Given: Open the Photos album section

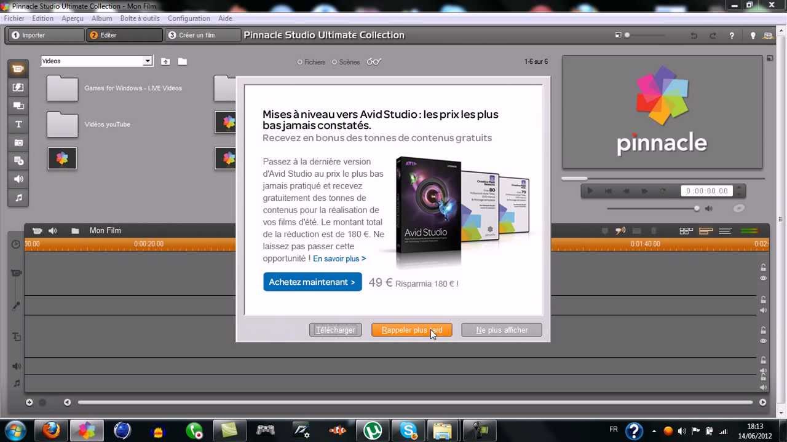Looking at the screenshot, I should pyautogui.click(x=18, y=142).
